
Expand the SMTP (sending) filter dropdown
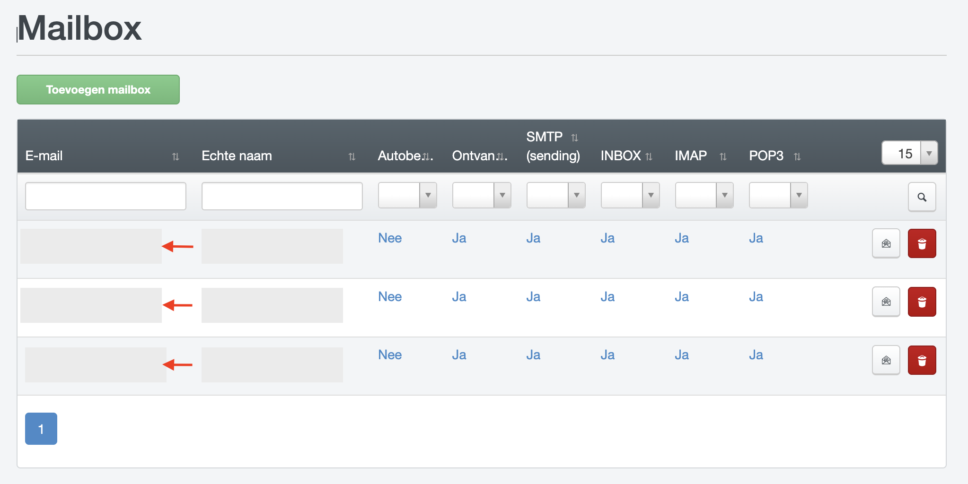[x=556, y=195]
